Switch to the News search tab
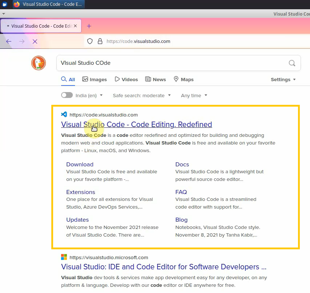Viewport: 310px width, 293px height. pyautogui.click(x=155, y=79)
